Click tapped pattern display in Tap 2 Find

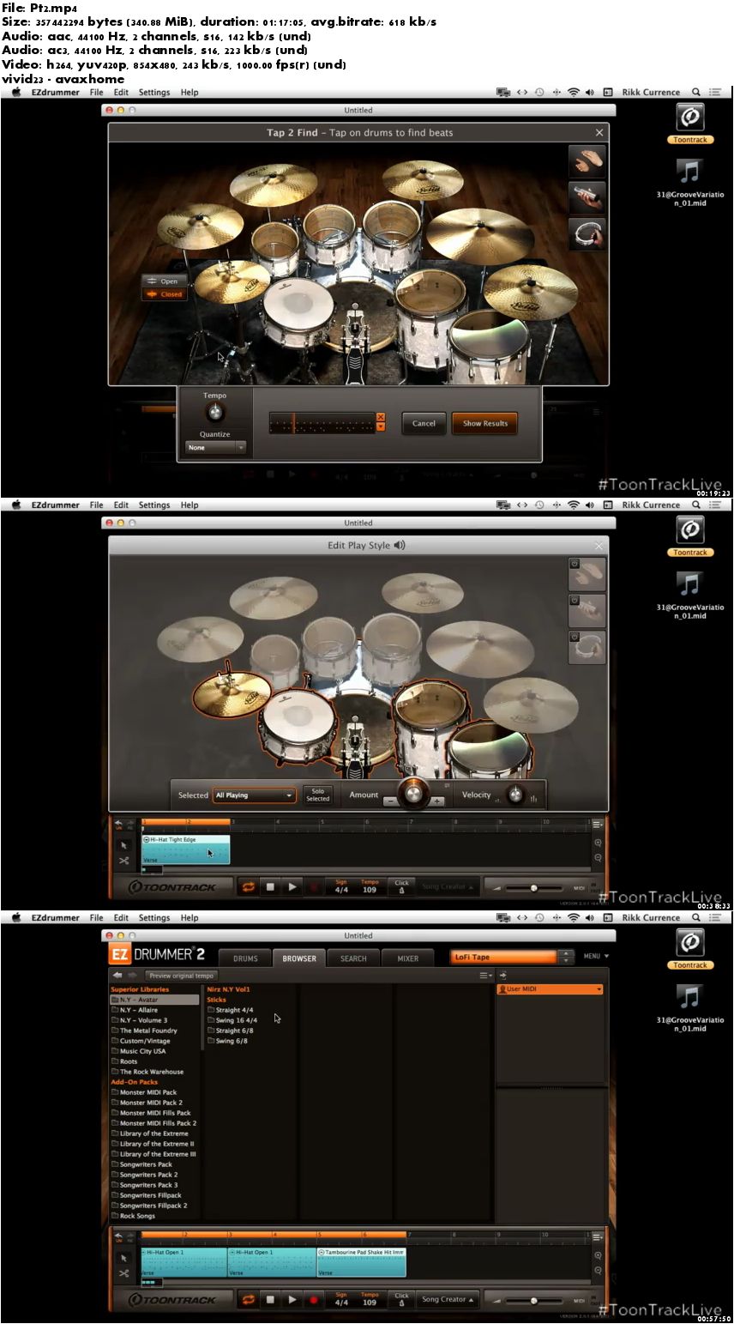click(322, 422)
